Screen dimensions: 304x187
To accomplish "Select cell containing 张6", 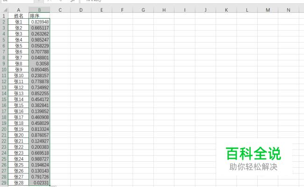I will (x=18, y=52).
